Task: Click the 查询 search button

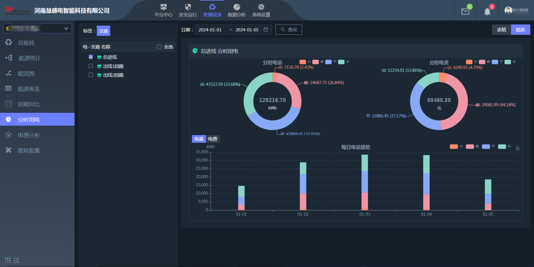Action: (x=289, y=30)
